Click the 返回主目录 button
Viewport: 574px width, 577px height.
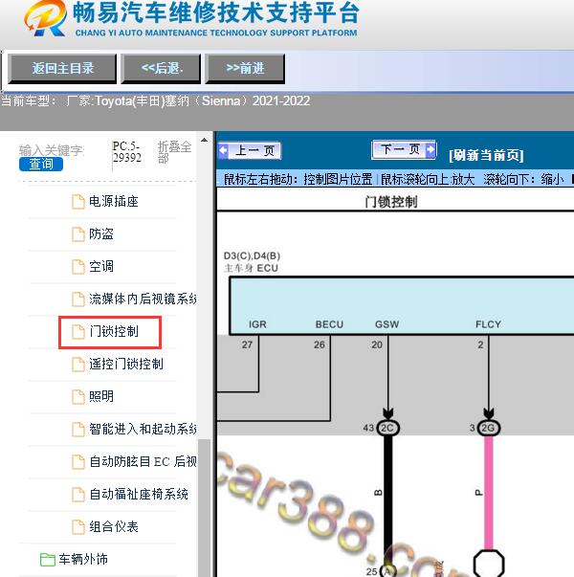coord(62,69)
